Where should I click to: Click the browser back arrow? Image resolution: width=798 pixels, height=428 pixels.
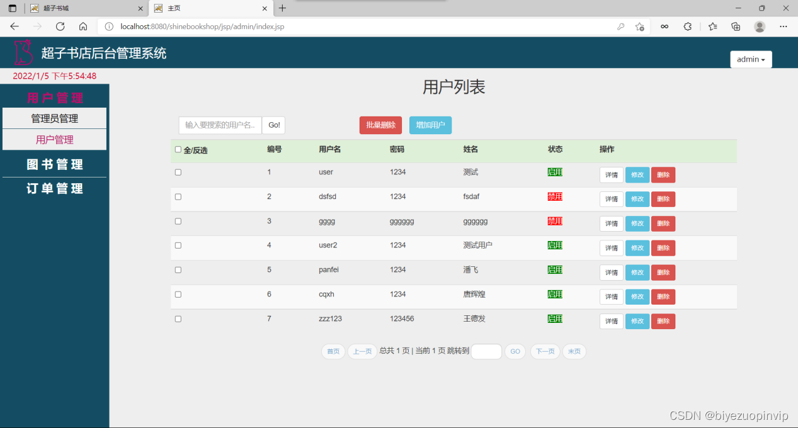click(x=14, y=26)
